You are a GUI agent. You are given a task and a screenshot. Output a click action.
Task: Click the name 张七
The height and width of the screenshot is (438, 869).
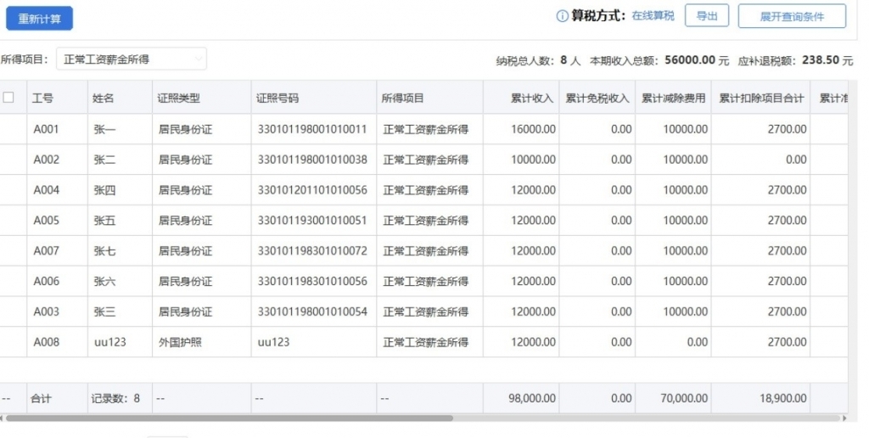click(104, 250)
